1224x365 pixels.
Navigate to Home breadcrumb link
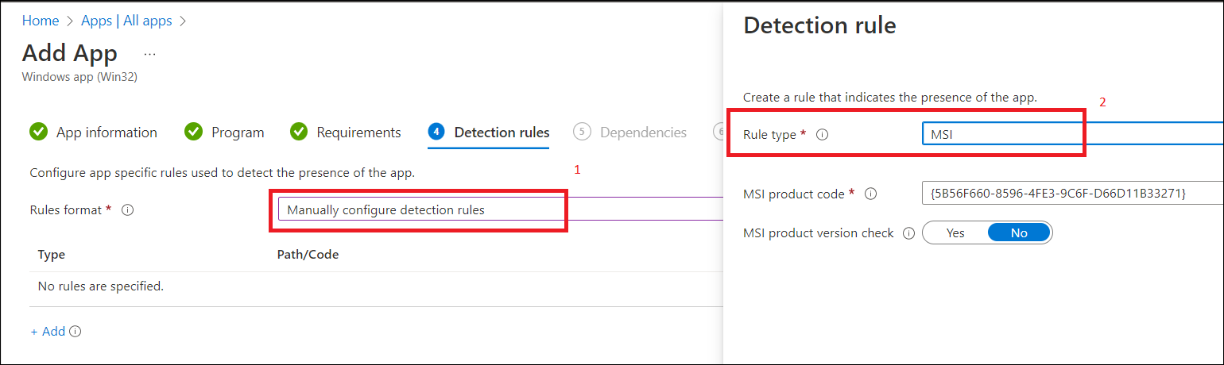41,21
